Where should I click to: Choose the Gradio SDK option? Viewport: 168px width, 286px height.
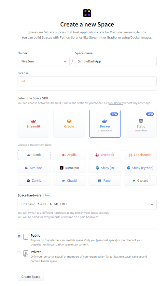(69, 124)
